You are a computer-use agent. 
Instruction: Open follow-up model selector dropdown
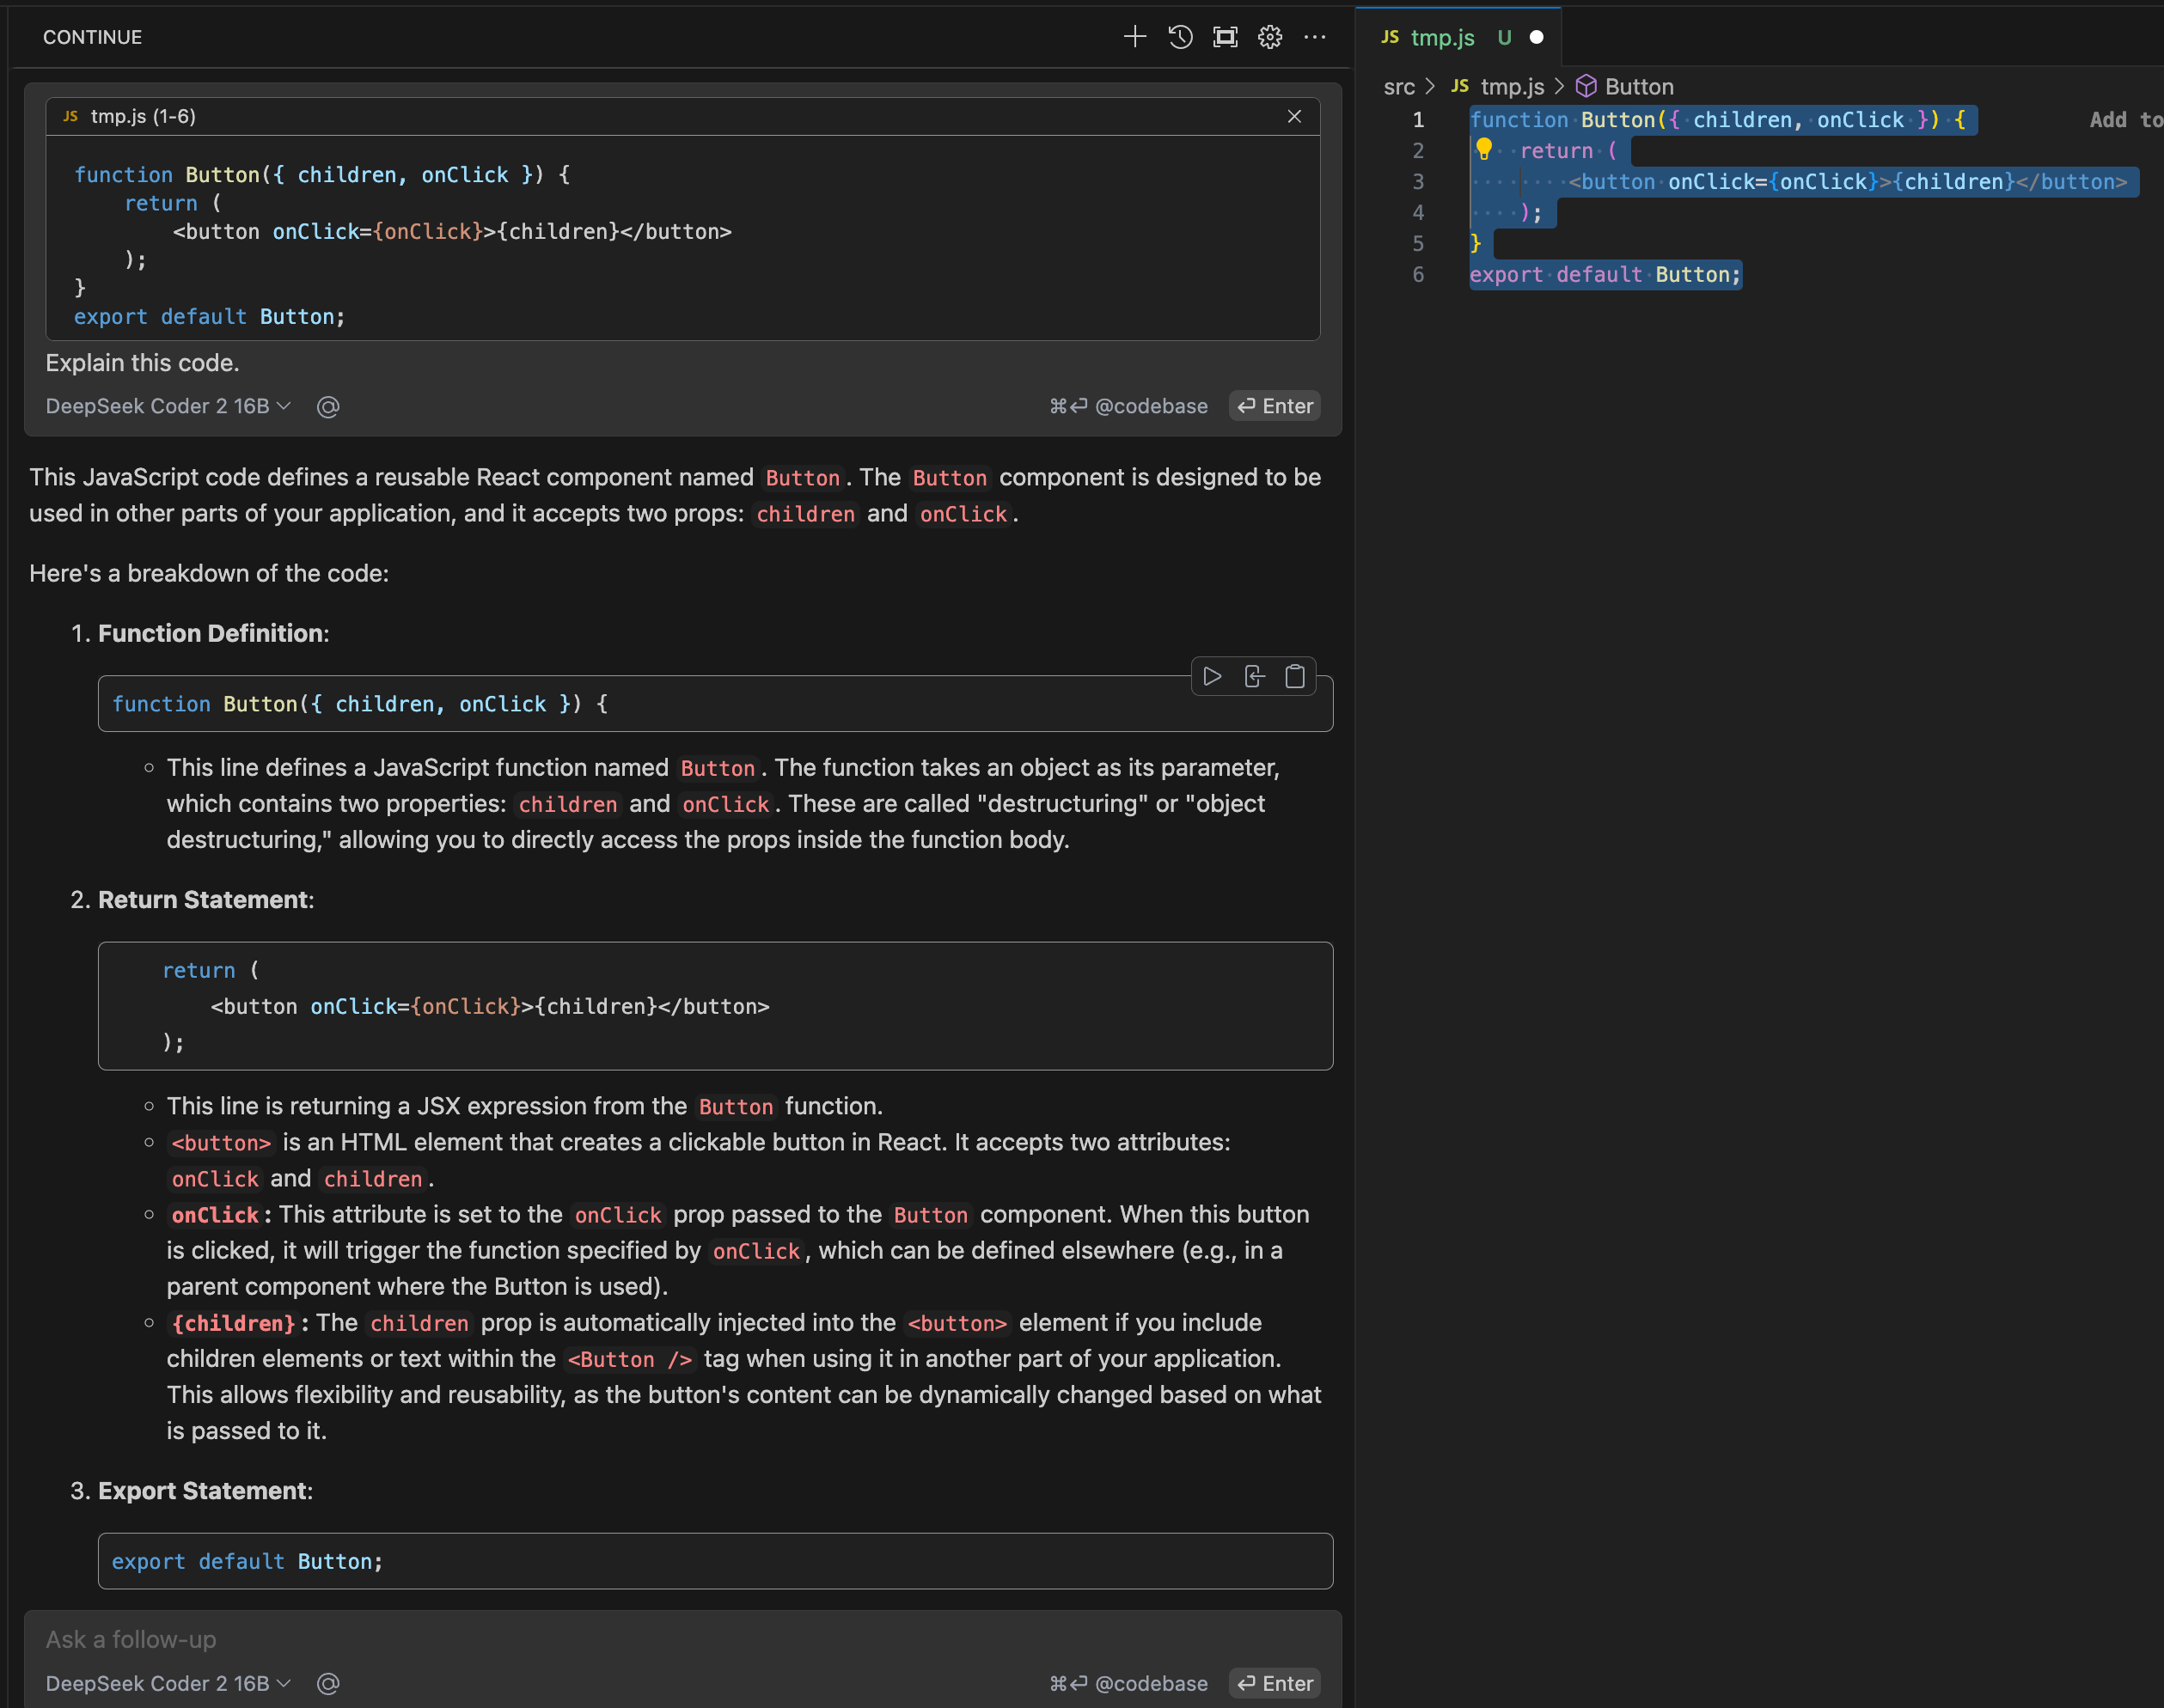(167, 1683)
